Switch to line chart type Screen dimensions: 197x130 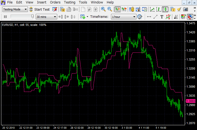tap(152, 9)
